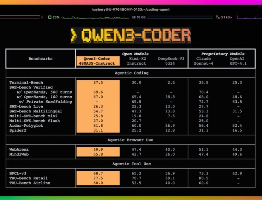Click the CPU chip icon beside 23%
Viewport: 262px width, 200px height.
click(49, 17)
